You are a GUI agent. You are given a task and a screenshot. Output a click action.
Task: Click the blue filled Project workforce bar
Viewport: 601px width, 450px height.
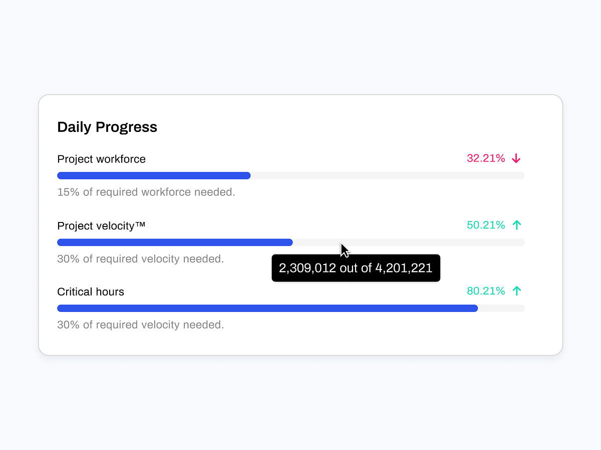pos(154,175)
